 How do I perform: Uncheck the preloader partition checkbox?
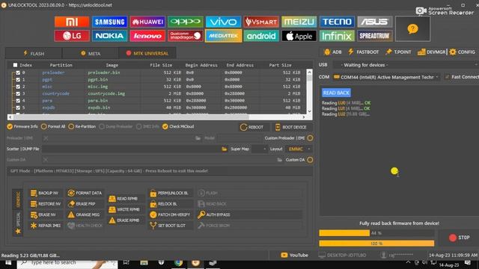coord(18,72)
